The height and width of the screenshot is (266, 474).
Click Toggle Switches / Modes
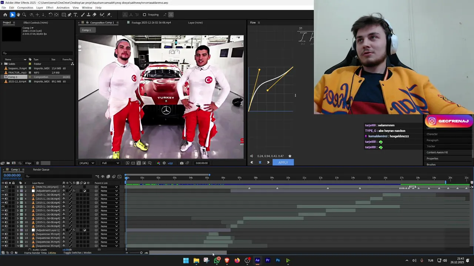77,253
